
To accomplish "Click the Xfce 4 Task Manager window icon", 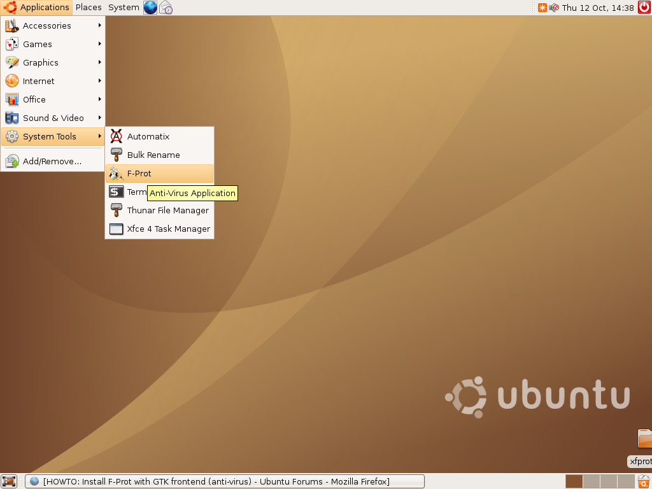I will pos(117,229).
